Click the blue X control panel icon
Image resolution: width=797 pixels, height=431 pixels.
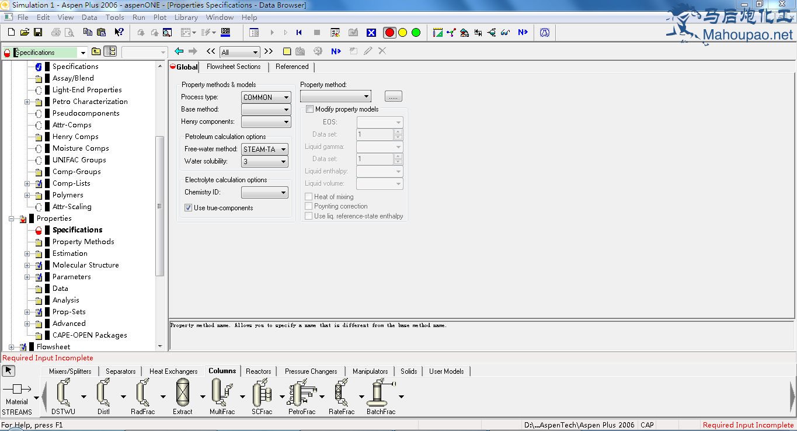coord(371,33)
